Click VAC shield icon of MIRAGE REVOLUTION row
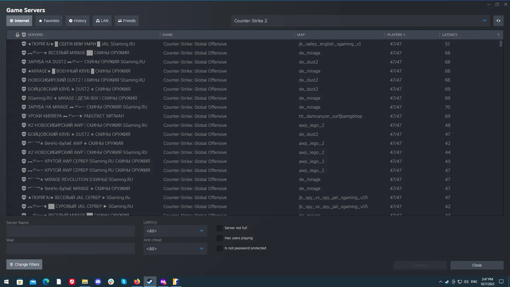Viewport: 510px width, 287px height. click(x=24, y=179)
